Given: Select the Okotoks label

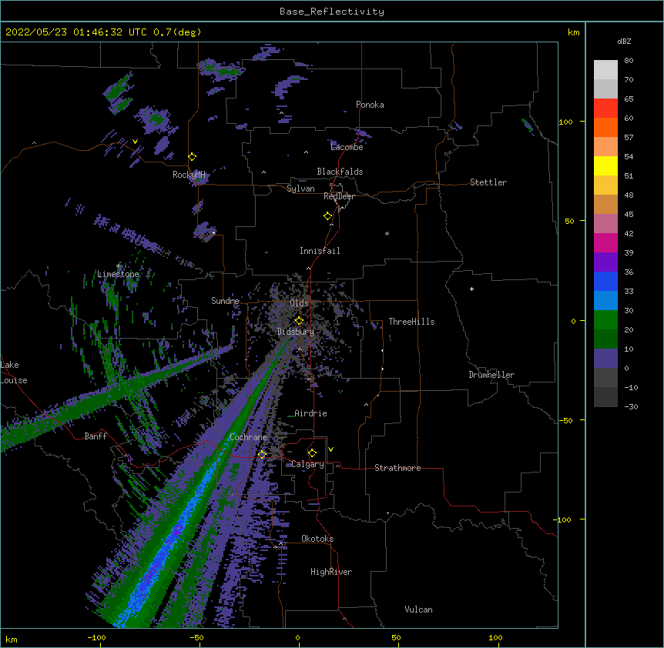Looking at the screenshot, I should coord(317,539).
